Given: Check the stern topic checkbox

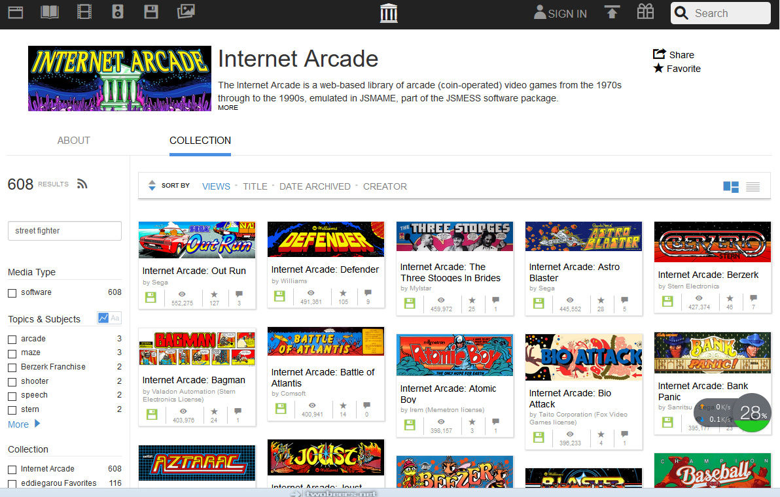Looking at the screenshot, I should [x=12, y=410].
